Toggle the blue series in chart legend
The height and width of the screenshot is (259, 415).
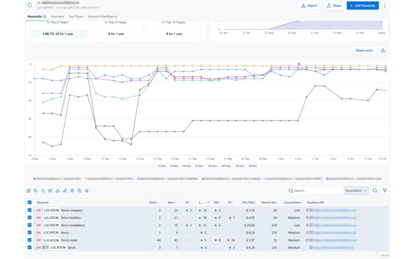click(57, 178)
